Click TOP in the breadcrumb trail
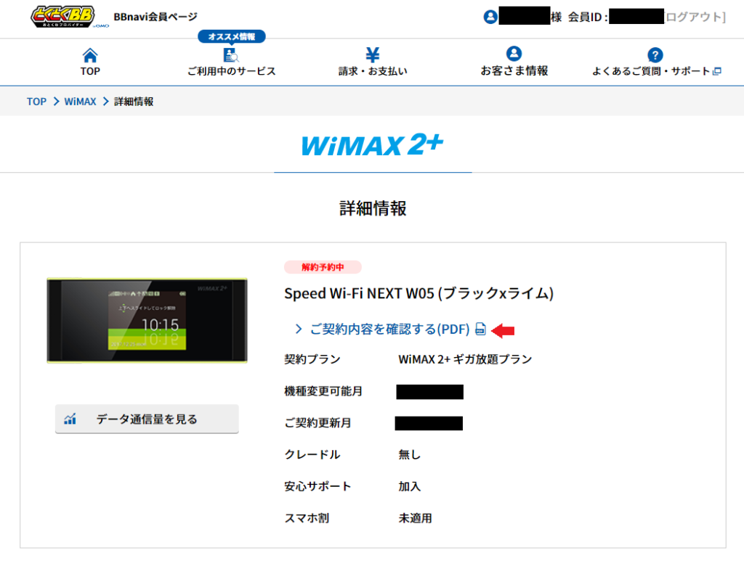The width and height of the screenshot is (744, 561). [x=36, y=102]
